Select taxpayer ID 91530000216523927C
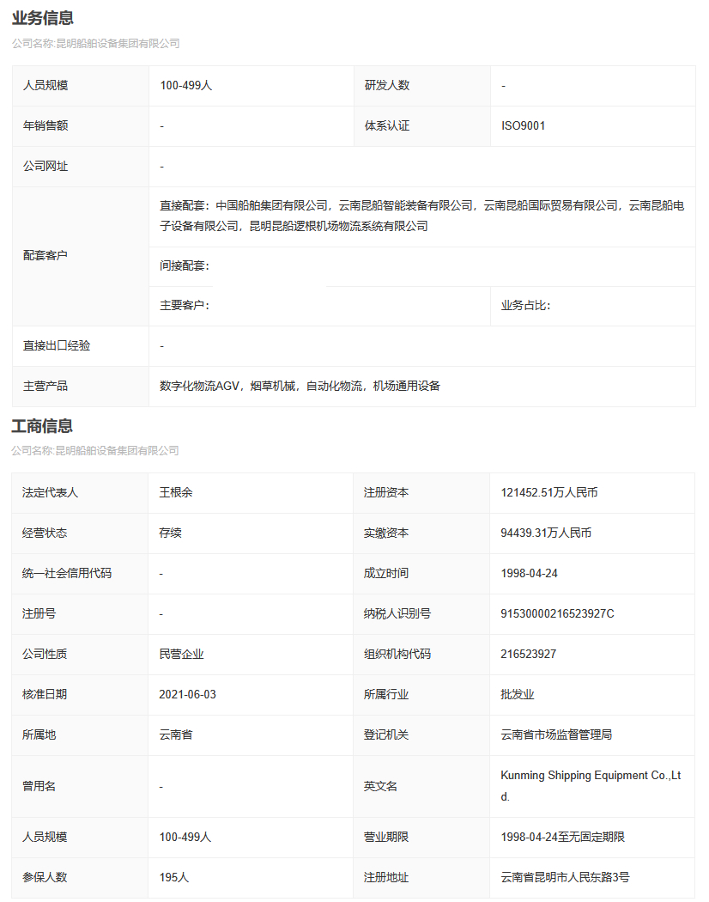Screen dimensions: 709x902 coord(557,614)
